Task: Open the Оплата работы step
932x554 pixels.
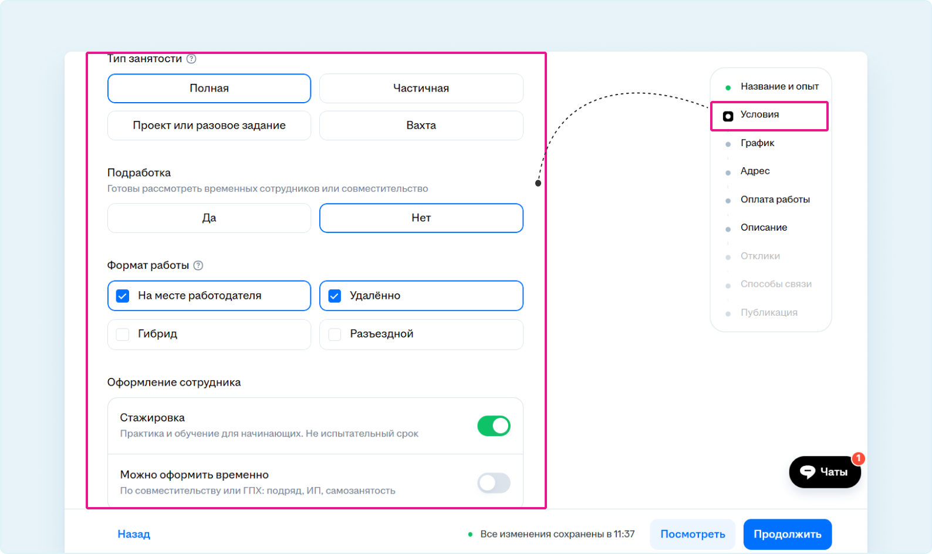Action: (775, 200)
